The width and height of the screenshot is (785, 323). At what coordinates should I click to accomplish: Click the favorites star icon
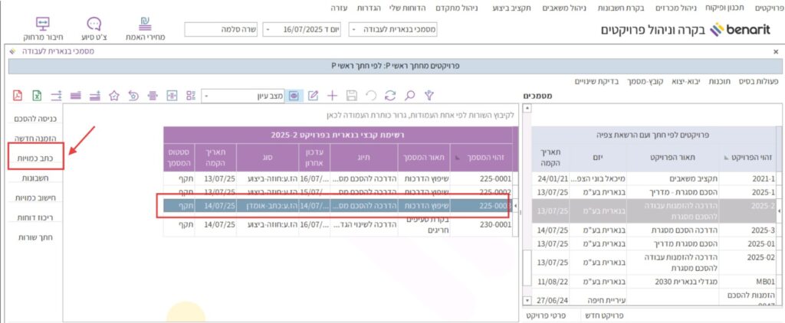[x=113, y=96]
